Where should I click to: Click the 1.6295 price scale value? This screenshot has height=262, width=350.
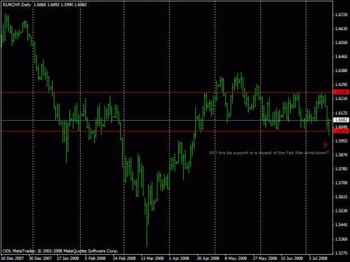(341, 84)
